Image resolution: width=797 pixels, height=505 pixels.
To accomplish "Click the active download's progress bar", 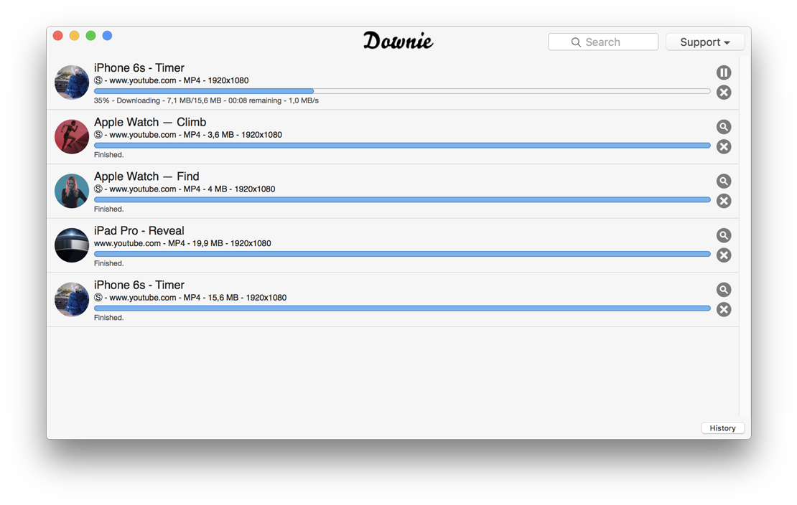I will (x=402, y=91).
